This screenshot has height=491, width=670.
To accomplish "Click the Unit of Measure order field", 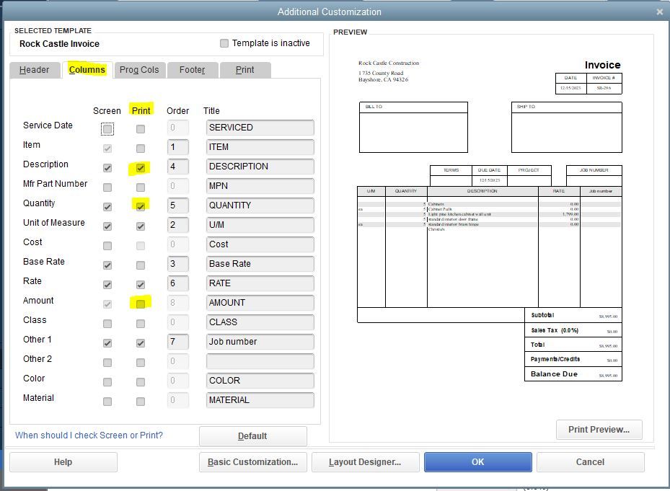I will tap(177, 225).
